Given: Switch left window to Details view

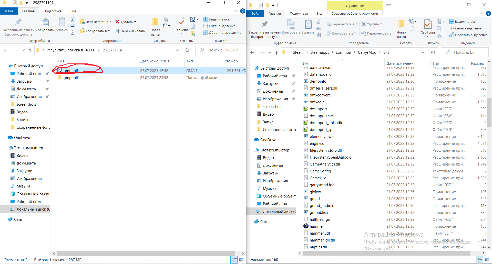Looking at the screenshot, I should [x=234, y=260].
